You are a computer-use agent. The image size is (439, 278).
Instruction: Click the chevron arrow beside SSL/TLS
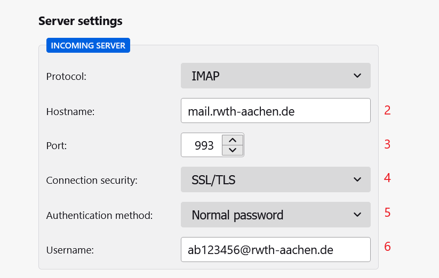(357, 180)
